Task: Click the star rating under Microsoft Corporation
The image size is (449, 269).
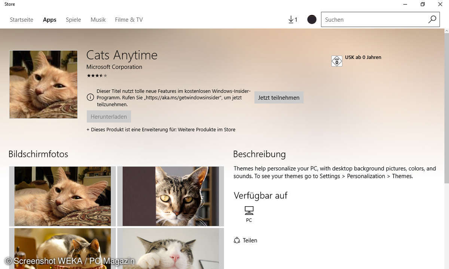Action: tap(97, 75)
